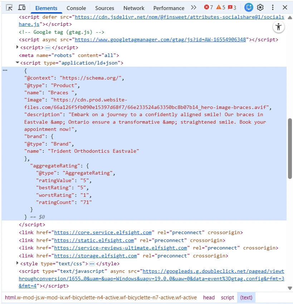Click the scrollbar down arrow
Screen dimensions: 293x304
[290, 288]
